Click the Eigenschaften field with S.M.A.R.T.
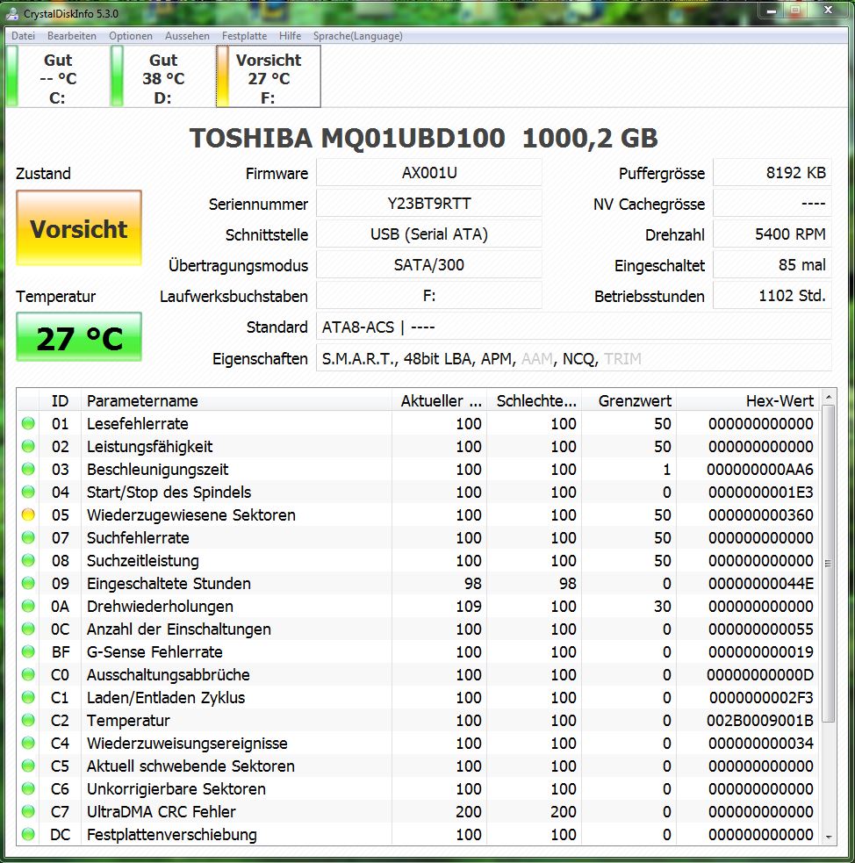 [x=574, y=359]
